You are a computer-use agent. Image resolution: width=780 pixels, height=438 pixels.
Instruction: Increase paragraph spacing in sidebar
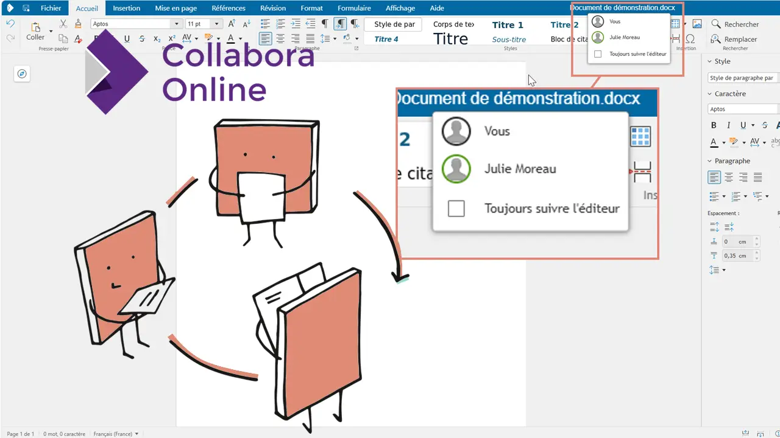(x=715, y=226)
